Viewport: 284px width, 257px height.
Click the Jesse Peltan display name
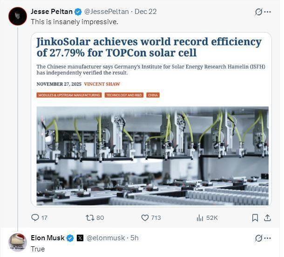(x=51, y=11)
